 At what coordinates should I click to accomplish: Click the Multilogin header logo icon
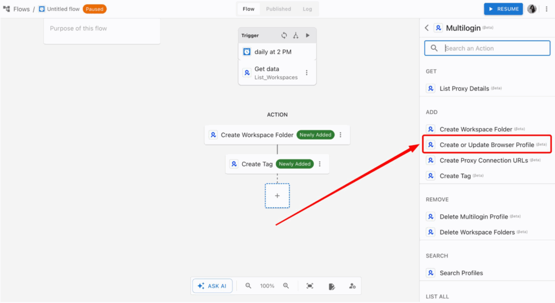pos(438,28)
